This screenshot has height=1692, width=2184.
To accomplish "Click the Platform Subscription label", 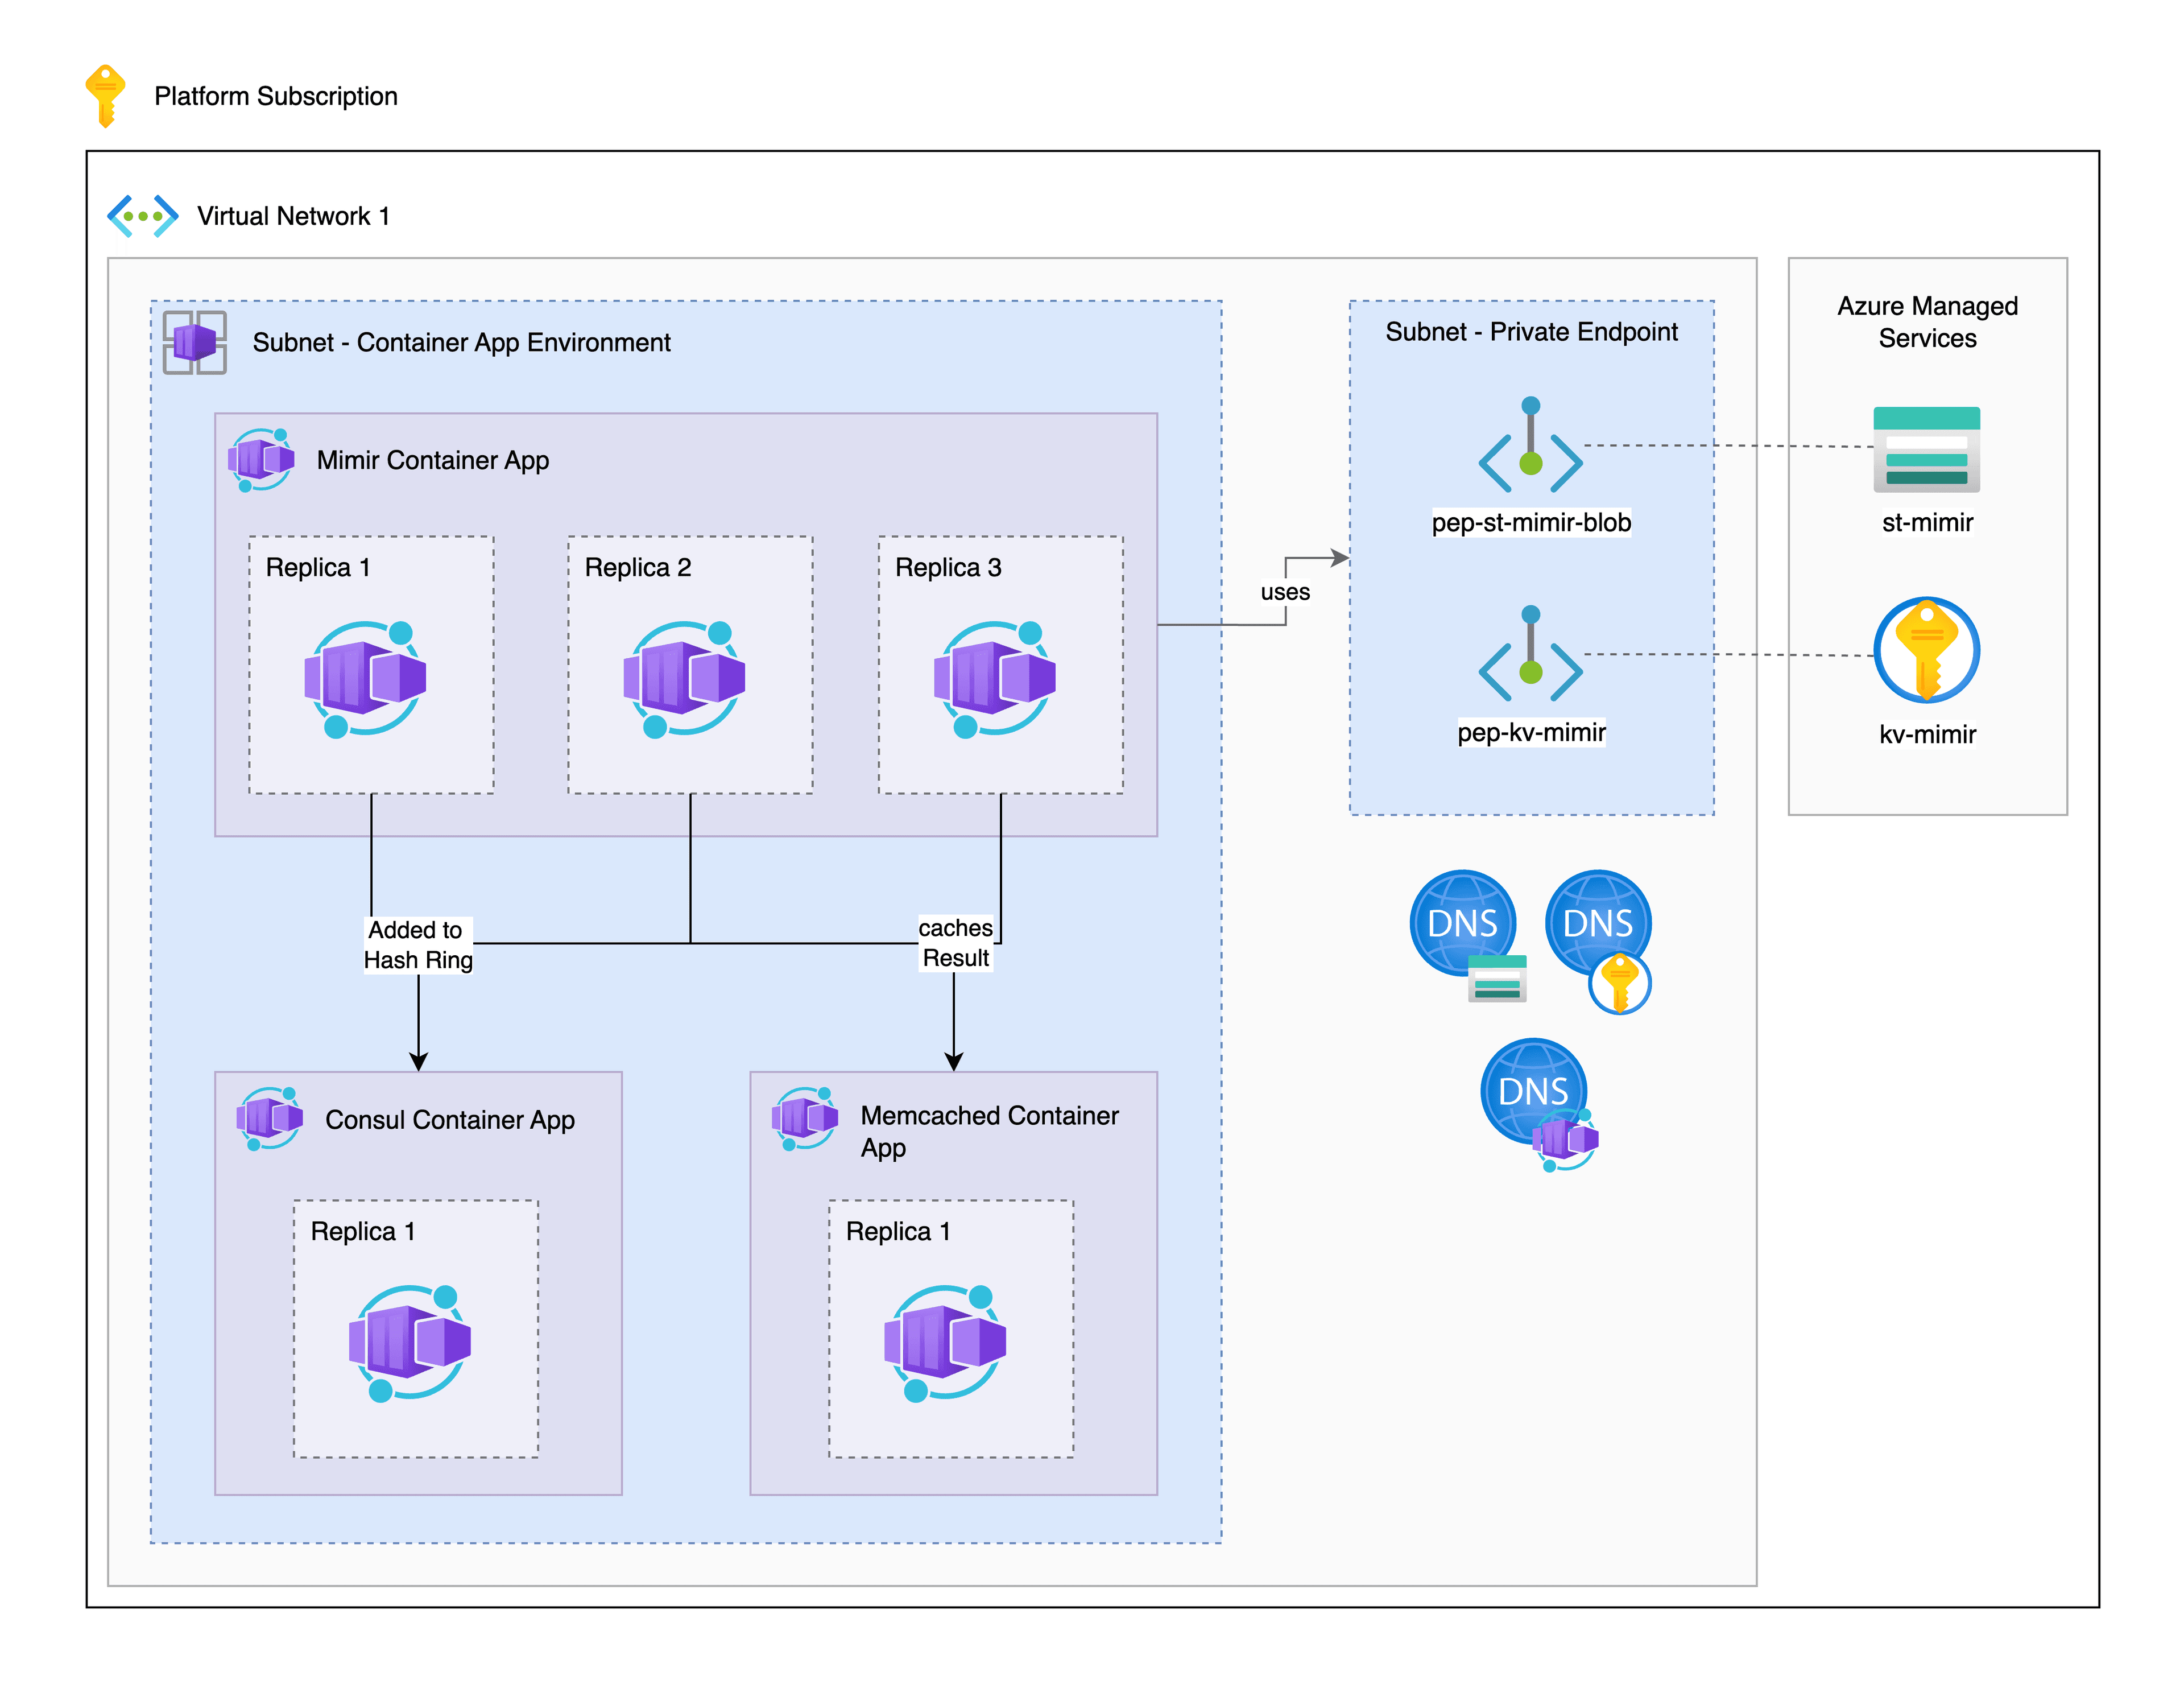I will (276, 96).
